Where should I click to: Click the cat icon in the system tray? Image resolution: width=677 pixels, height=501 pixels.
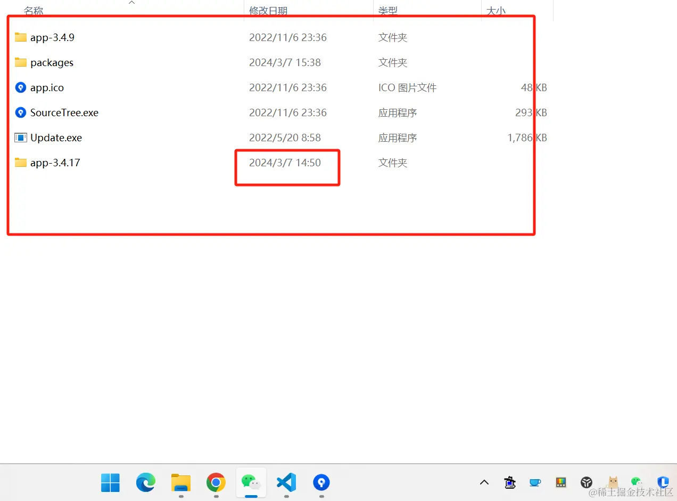(612, 482)
